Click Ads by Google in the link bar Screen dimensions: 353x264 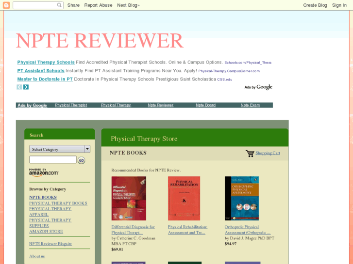(32, 105)
